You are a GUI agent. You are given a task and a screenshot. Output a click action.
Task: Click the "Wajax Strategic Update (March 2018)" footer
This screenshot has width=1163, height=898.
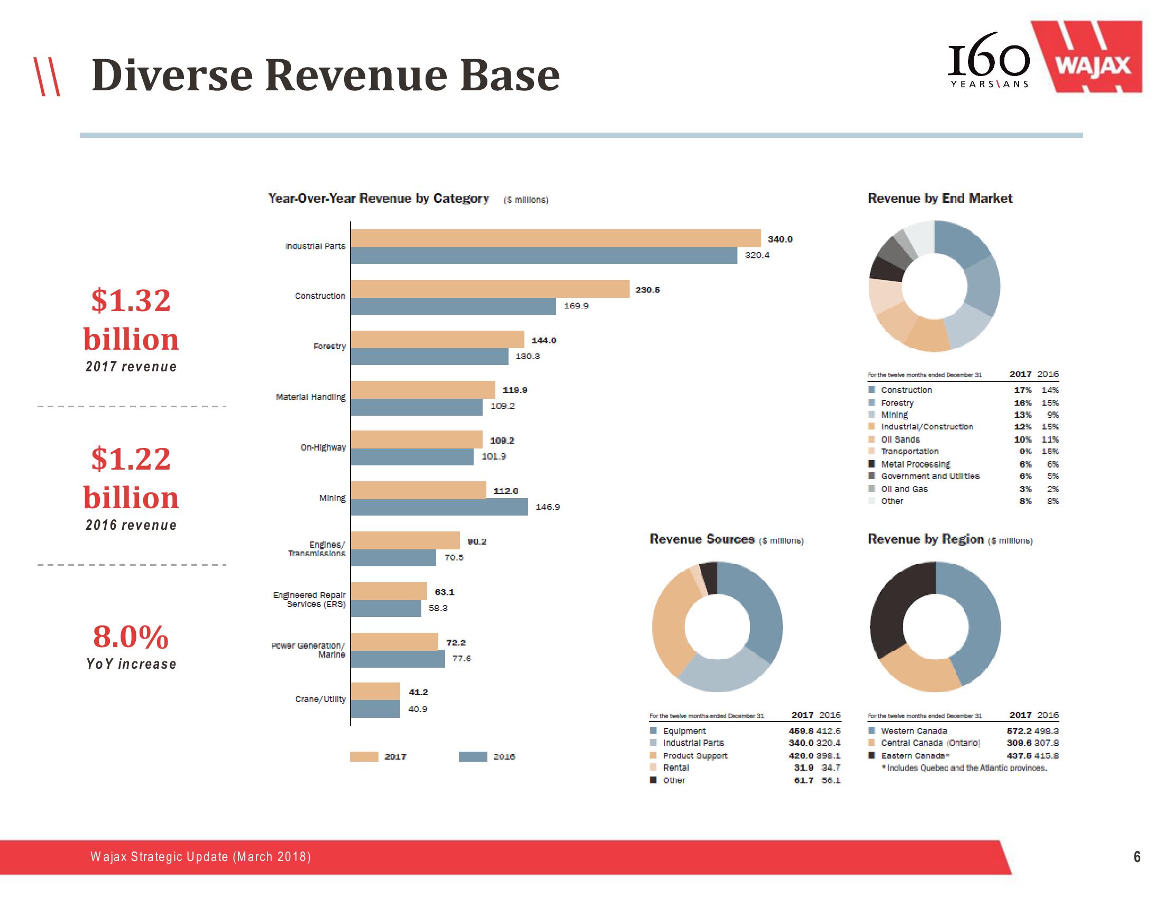[201, 856]
